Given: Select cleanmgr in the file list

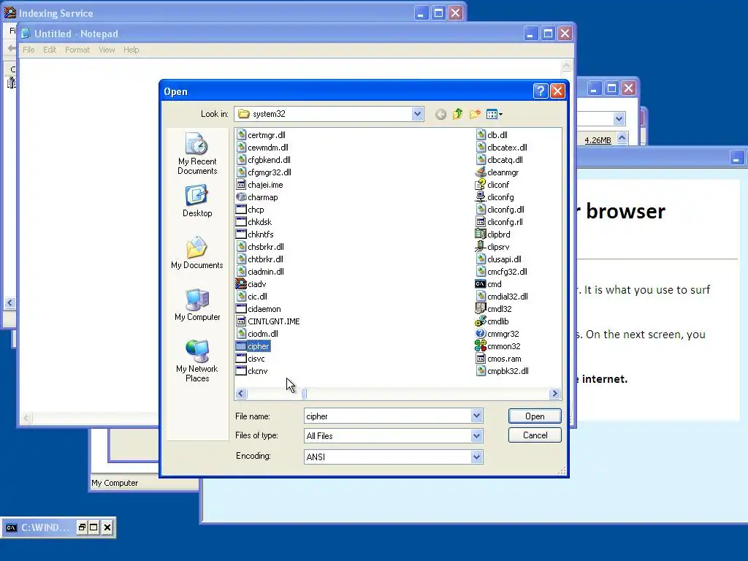Looking at the screenshot, I should (497, 172).
